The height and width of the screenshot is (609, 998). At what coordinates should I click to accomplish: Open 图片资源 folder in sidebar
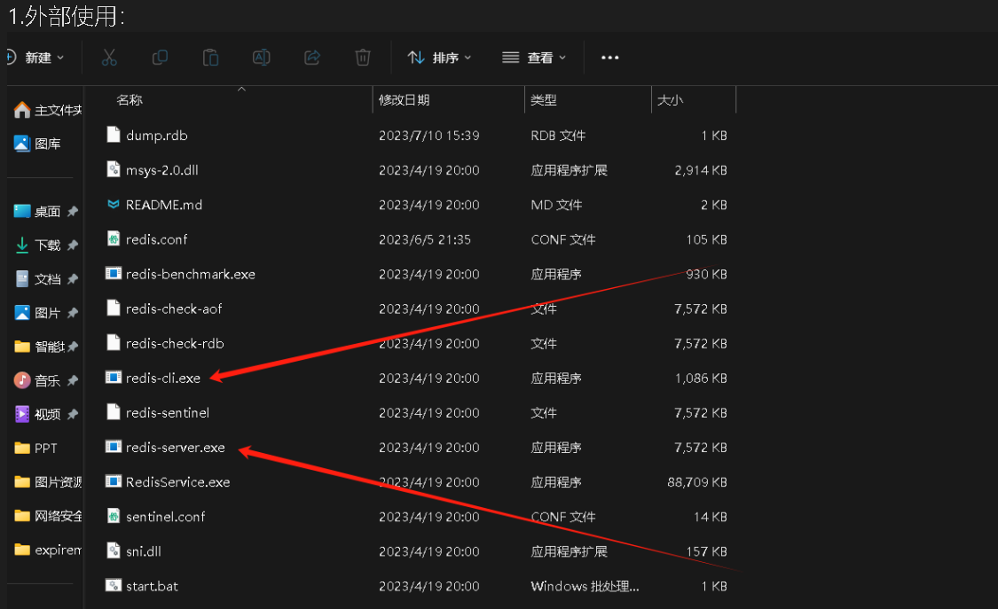point(47,482)
